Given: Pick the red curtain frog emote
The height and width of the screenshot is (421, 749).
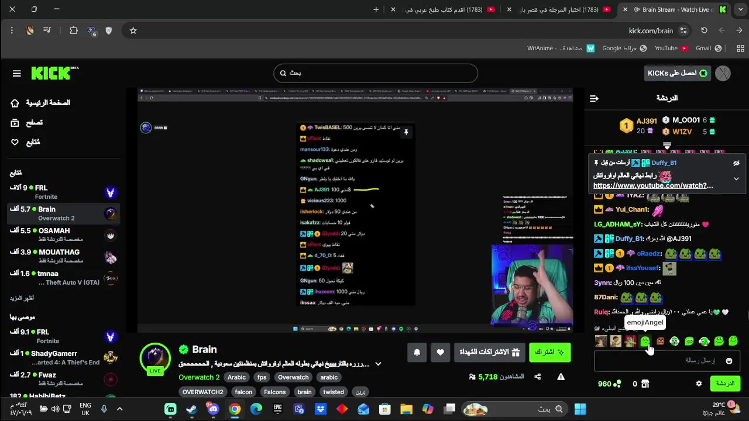Looking at the screenshot, I should coord(630,341).
